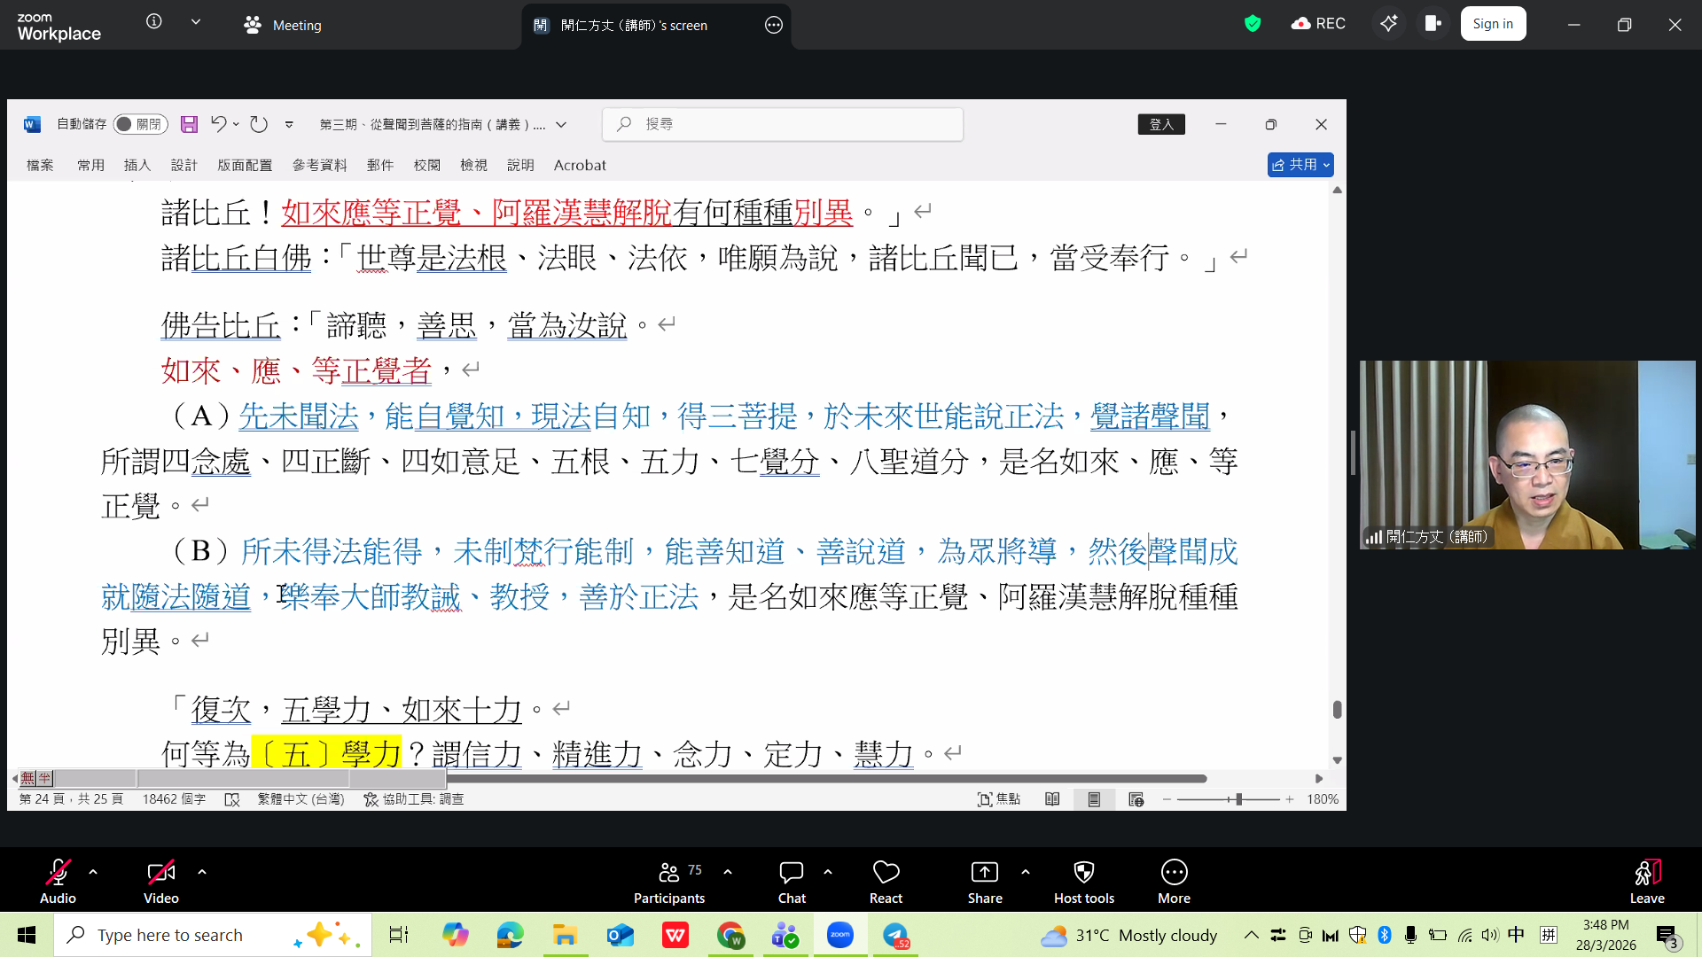The image size is (1702, 957).
Task: Click the Sign in button
Action: (x=1492, y=24)
